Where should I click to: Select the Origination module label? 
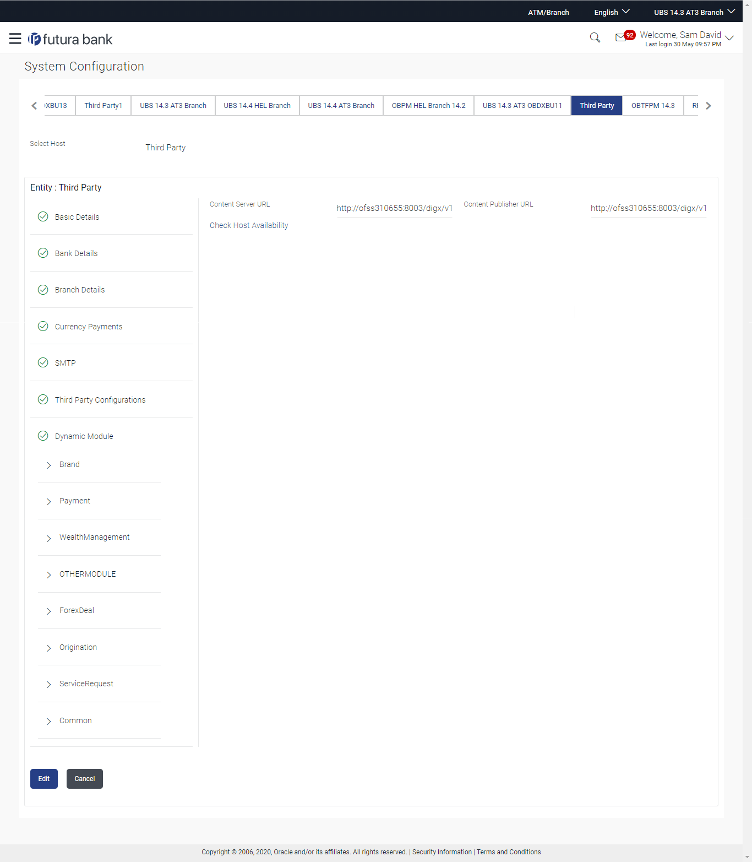[78, 647]
